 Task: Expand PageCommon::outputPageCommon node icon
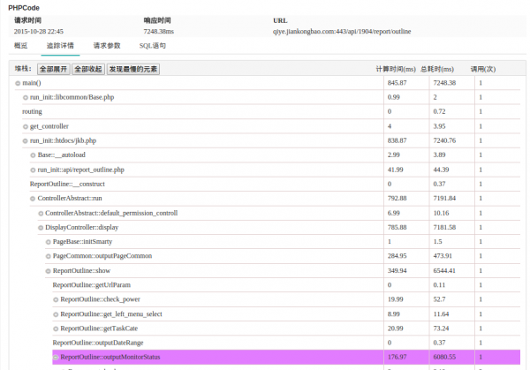[49, 256]
